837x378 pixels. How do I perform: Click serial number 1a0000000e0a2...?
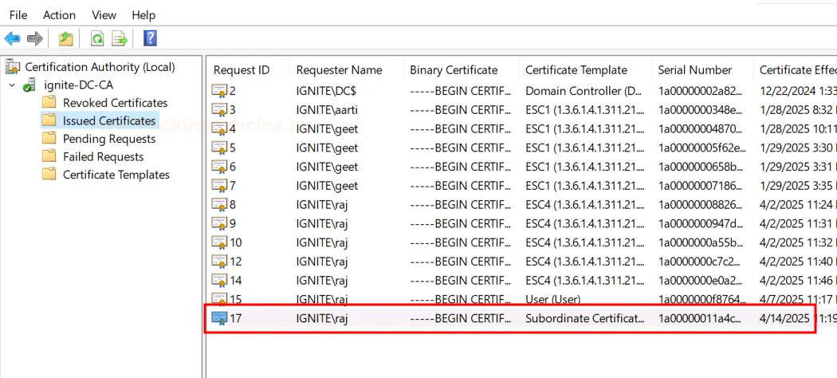coord(701,280)
